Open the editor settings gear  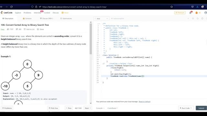[x=202, y=19]
